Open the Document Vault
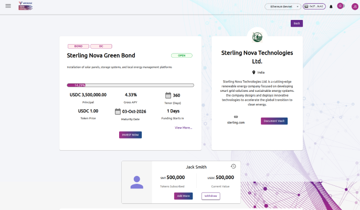Screen dimensions: 360x210 (274, 121)
